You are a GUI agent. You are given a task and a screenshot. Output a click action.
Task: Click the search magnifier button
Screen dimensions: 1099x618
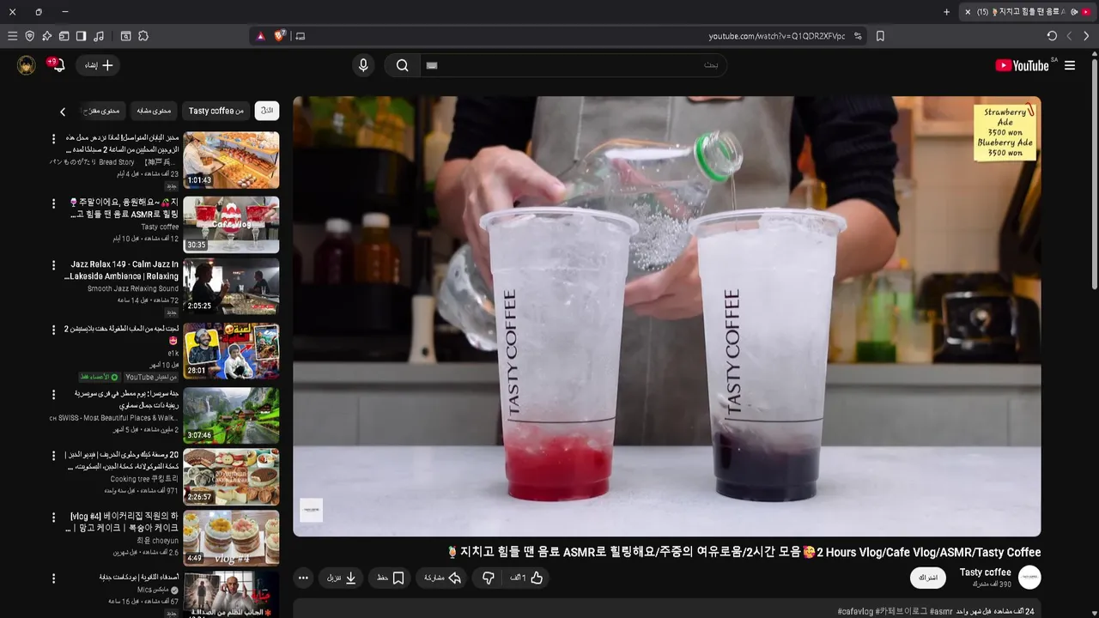402,65
